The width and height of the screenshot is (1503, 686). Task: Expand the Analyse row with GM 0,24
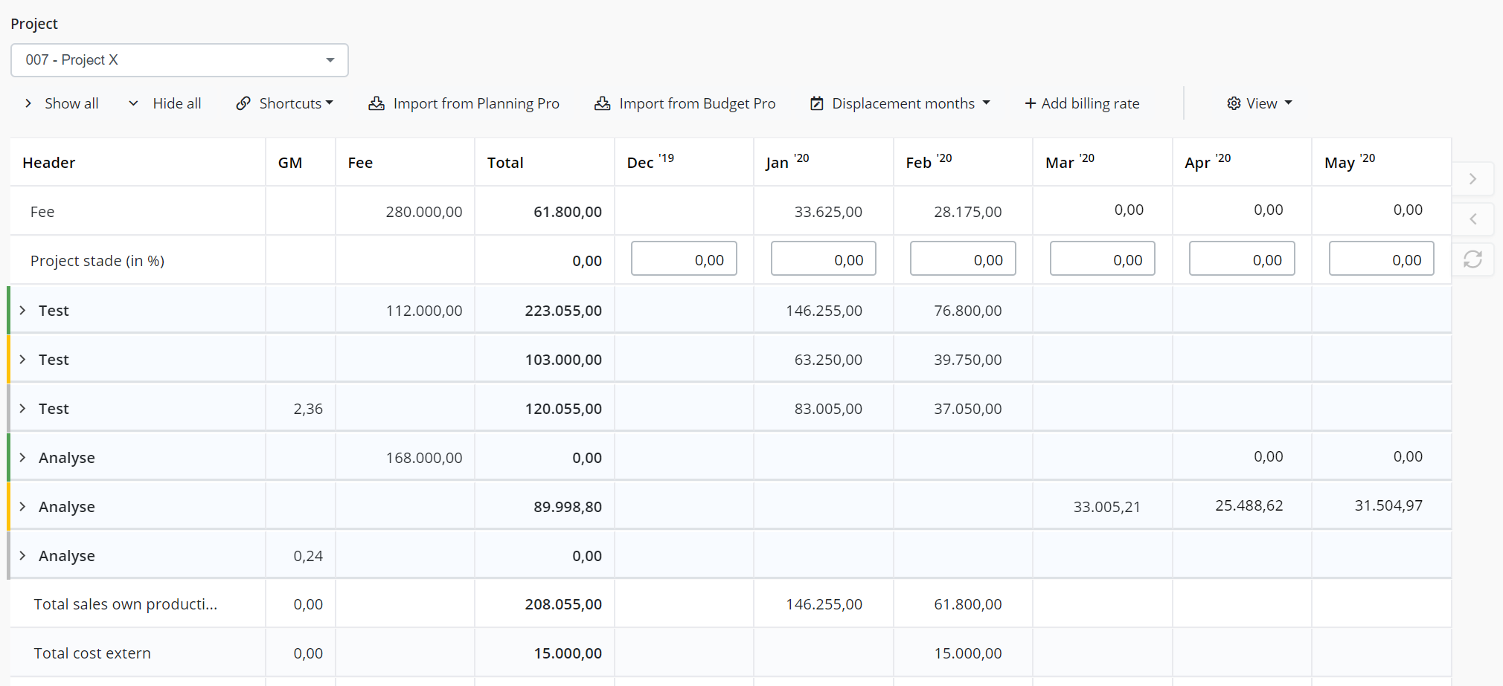point(23,556)
